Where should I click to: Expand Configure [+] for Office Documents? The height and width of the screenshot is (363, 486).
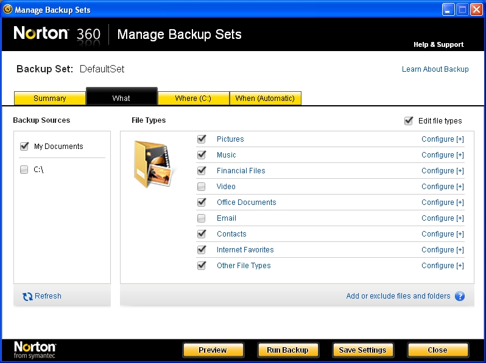point(443,202)
